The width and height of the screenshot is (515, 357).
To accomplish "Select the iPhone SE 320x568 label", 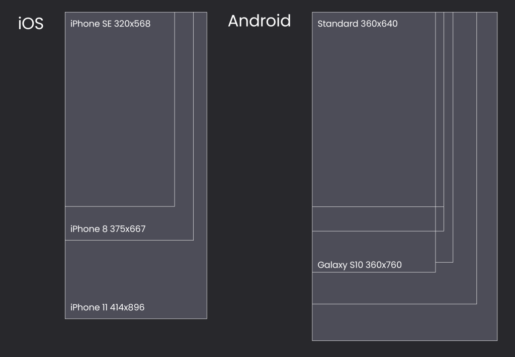I will pos(110,24).
